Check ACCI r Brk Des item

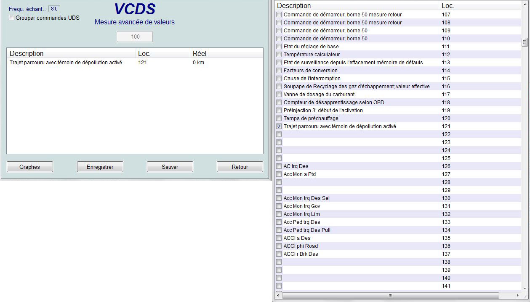279,254
